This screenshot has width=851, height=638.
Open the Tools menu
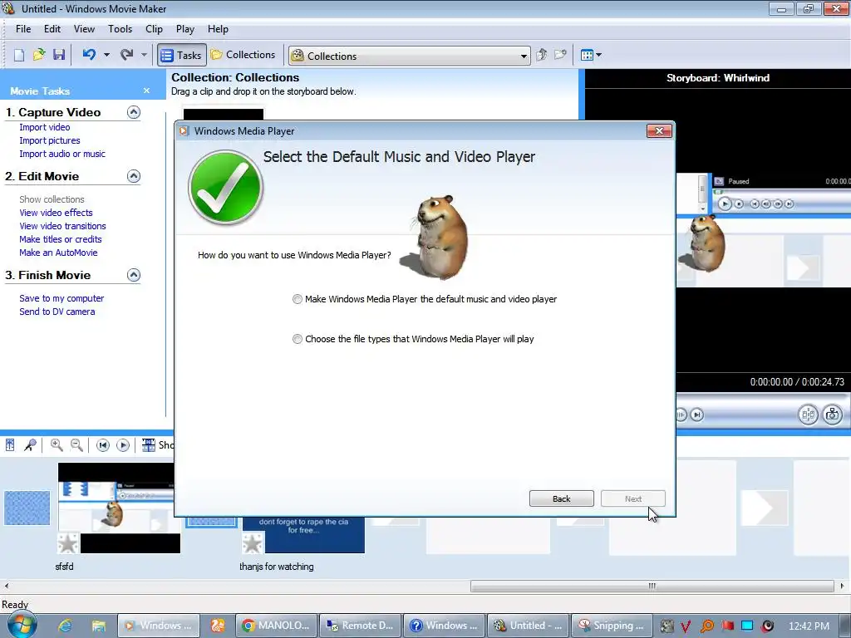click(x=120, y=29)
